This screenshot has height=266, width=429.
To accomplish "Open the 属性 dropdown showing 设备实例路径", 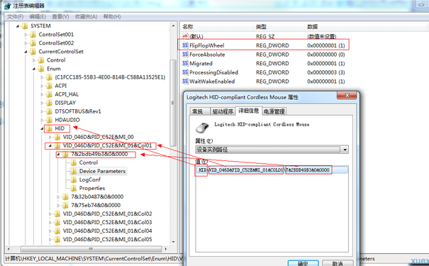I will (272, 150).
